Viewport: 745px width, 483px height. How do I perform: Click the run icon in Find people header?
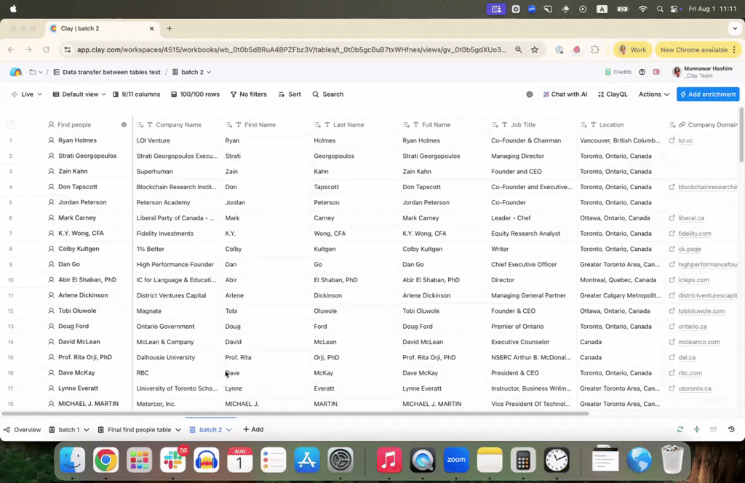tap(124, 125)
